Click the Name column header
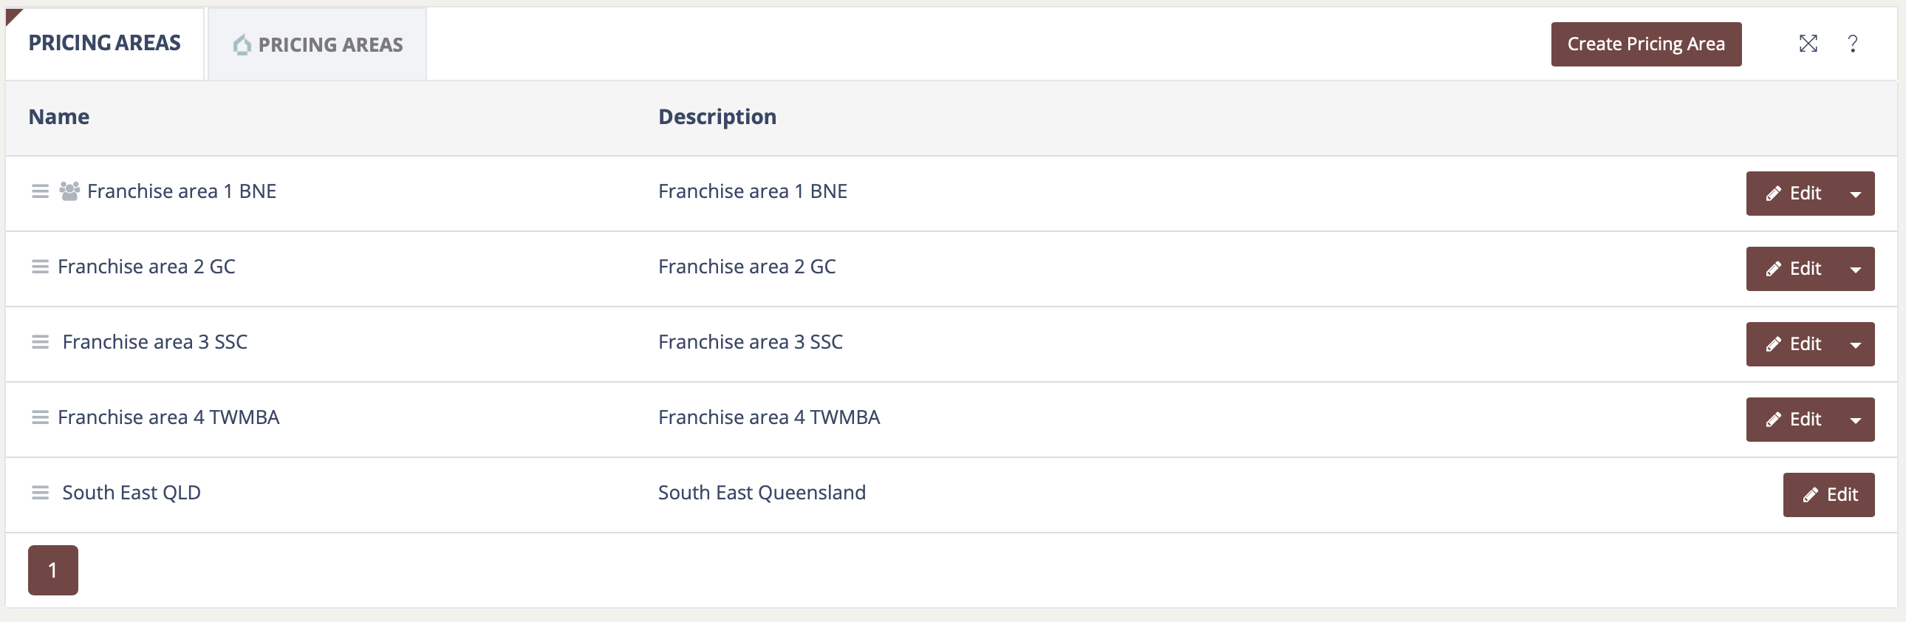The height and width of the screenshot is (622, 1906). point(59,117)
